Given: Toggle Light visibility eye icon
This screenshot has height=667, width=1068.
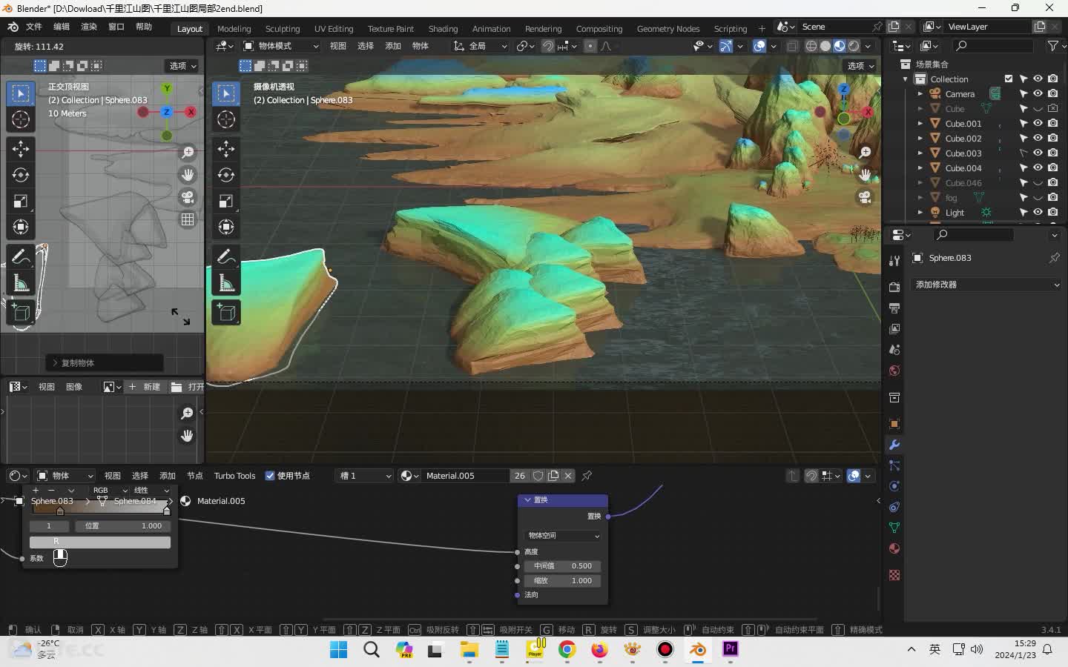Looking at the screenshot, I should (x=1038, y=212).
